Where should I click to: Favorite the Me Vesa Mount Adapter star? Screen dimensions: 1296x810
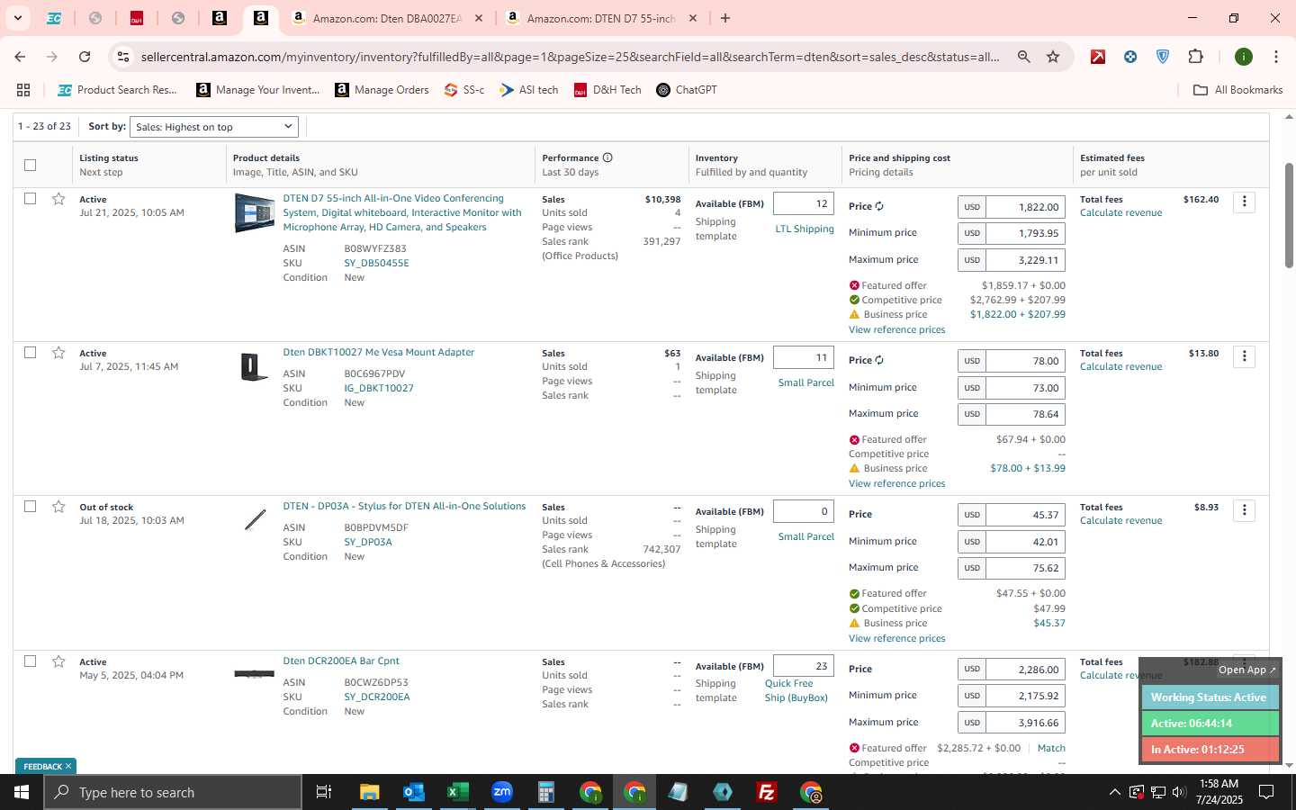pyautogui.click(x=58, y=353)
